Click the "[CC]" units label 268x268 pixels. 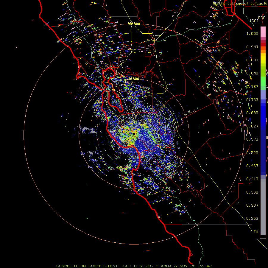pyautogui.click(x=254, y=21)
